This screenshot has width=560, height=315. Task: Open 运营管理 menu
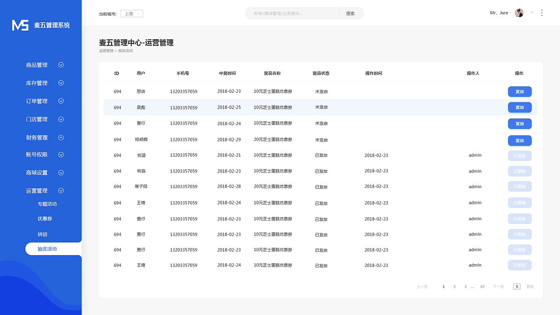pyautogui.click(x=37, y=190)
